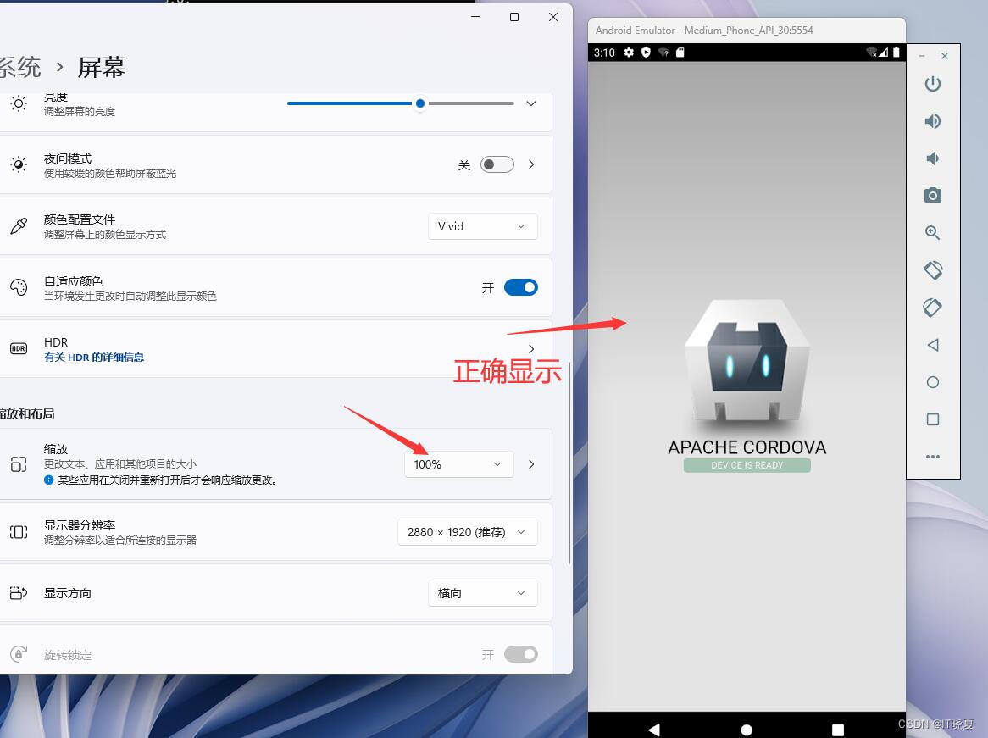Go back to 系统 in breadcrumb
Screen dimensions: 988x738
(20, 67)
